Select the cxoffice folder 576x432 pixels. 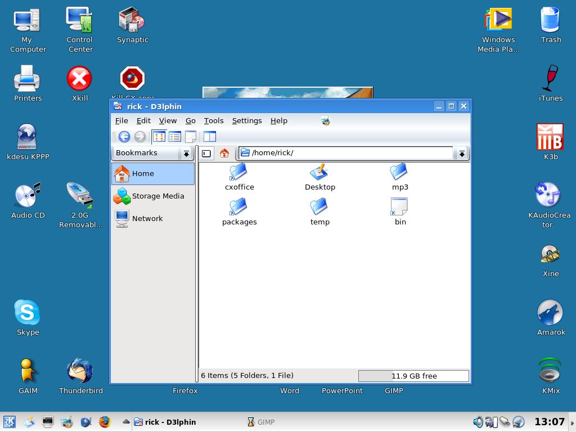tap(239, 177)
